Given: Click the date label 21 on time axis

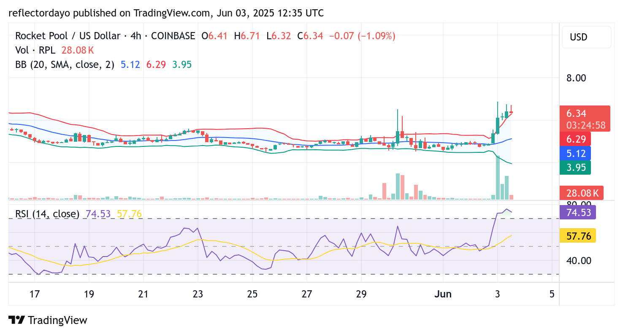Looking at the screenshot, I should point(144,294).
